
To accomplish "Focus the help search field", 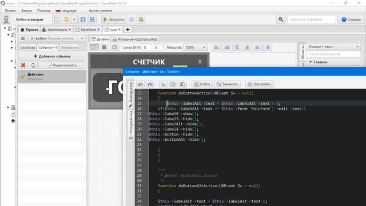I will tap(311, 19).
